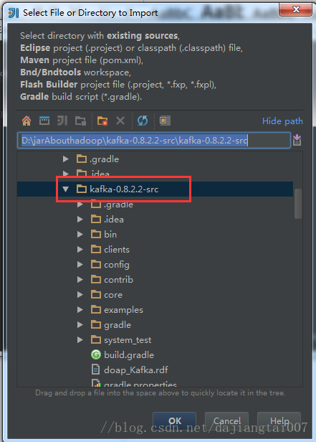316x442 pixels.
Task: Click the Cancel button
Action: pos(227,421)
